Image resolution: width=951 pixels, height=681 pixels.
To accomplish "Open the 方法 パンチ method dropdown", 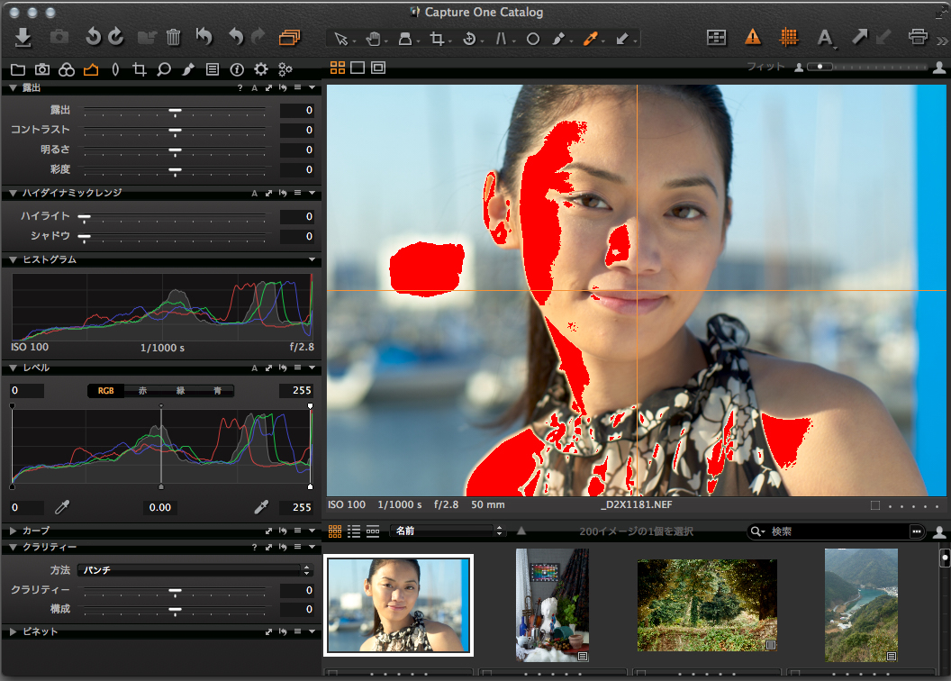I will [188, 570].
